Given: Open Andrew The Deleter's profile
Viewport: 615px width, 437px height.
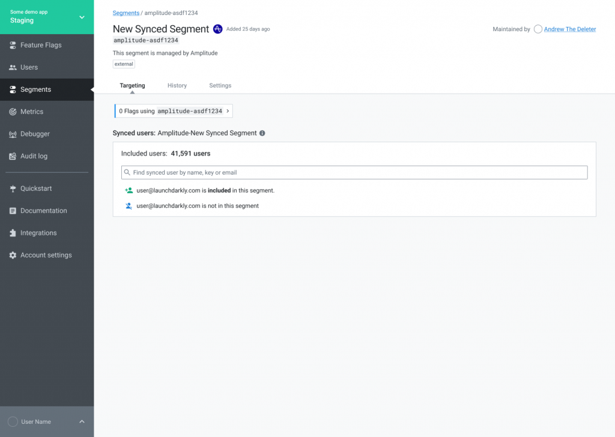Looking at the screenshot, I should (571, 29).
